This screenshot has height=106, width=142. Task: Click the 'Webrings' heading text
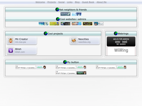pyautogui.click(x=123, y=34)
